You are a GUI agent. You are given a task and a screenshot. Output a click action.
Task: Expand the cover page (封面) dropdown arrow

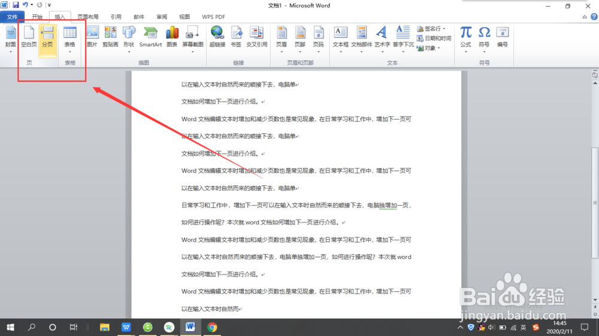tap(10, 52)
